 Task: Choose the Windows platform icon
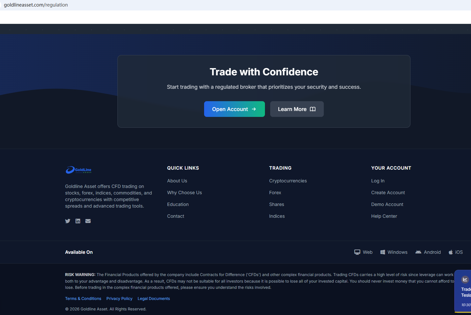(383, 252)
